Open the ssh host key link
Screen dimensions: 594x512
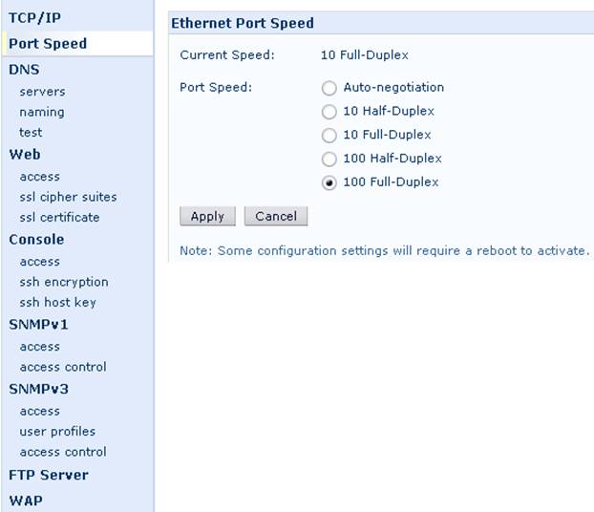point(57,303)
